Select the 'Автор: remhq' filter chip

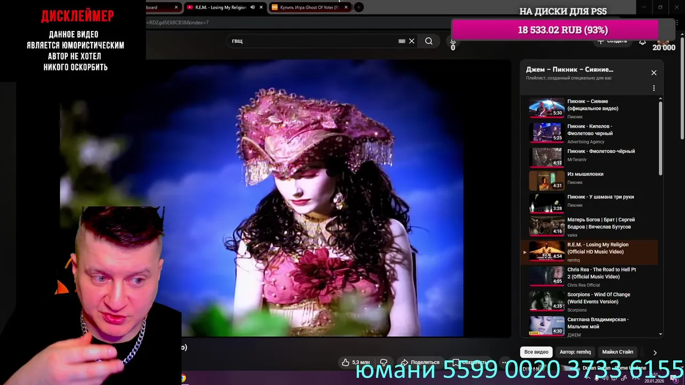pos(575,352)
